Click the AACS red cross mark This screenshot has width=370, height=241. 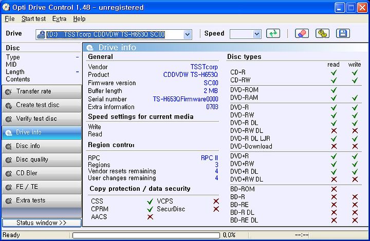click(150, 217)
